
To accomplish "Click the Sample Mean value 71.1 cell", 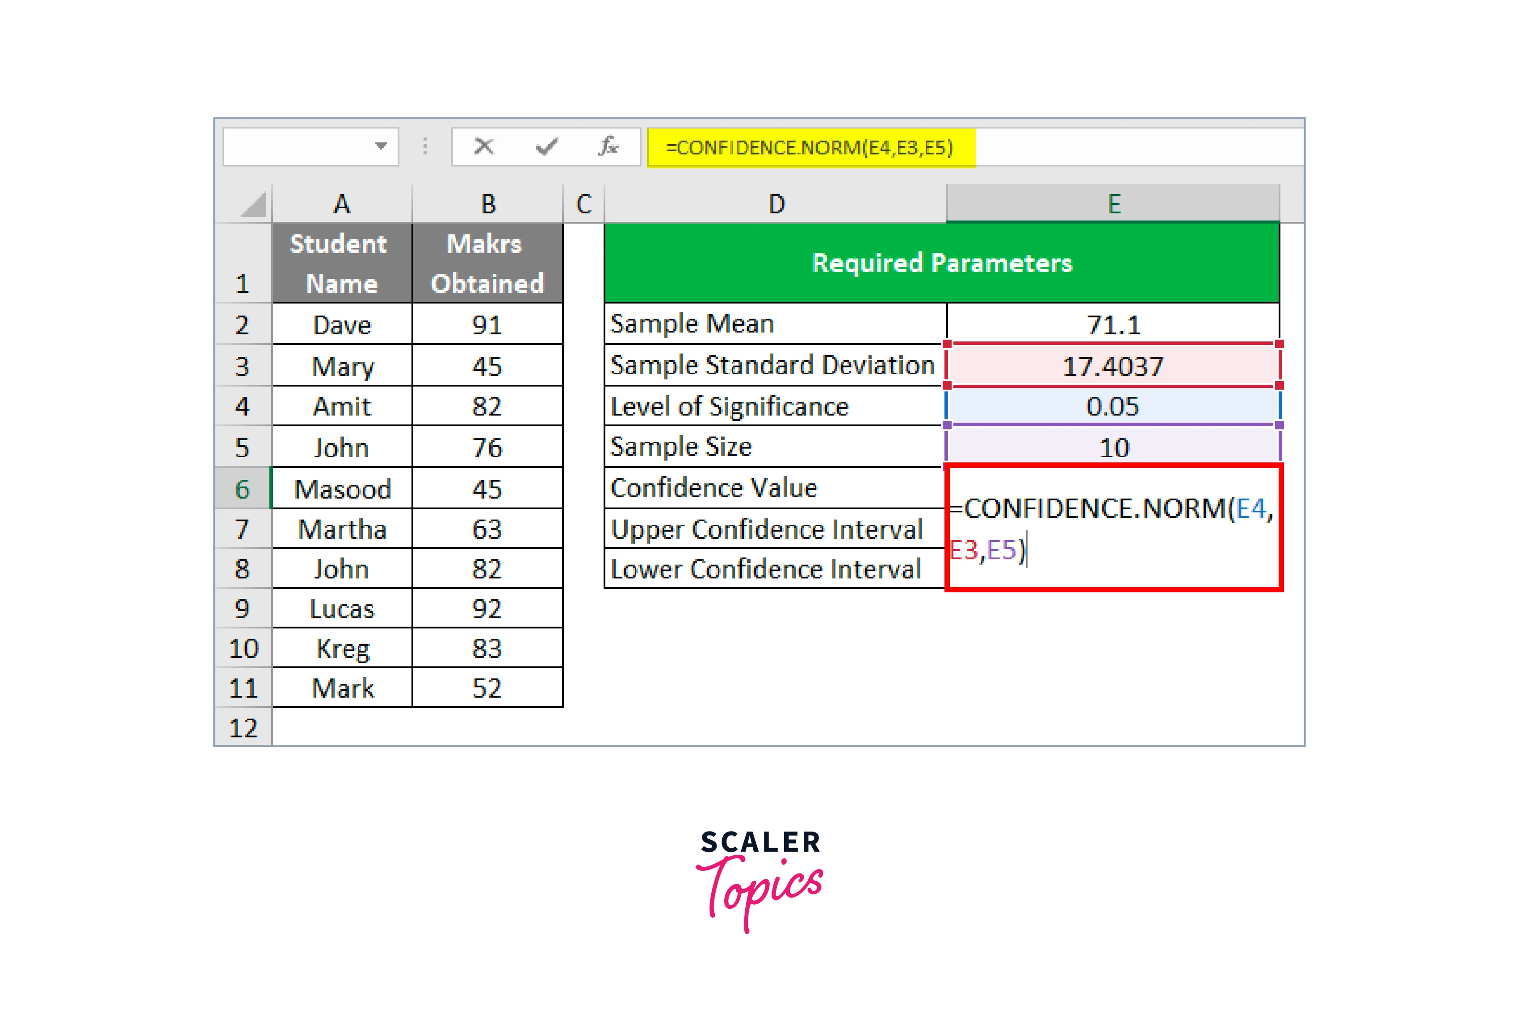I will coord(1113,324).
